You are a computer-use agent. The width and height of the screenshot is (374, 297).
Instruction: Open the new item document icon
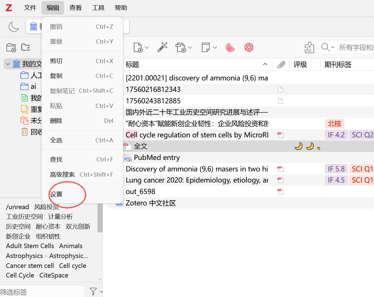point(138,47)
